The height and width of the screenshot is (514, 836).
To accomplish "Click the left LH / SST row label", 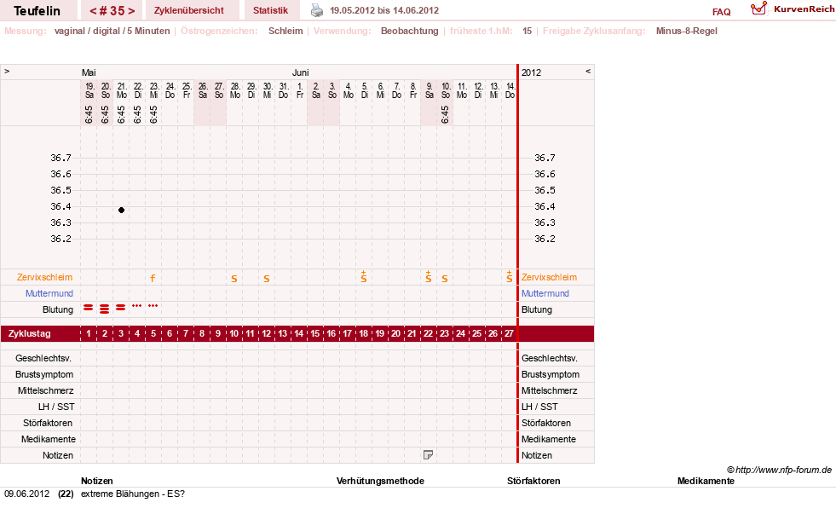I will pos(56,407).
